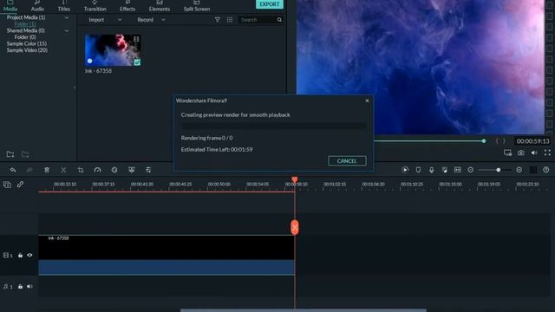The width and height of the screenshot is (555, 312).
Task: Click the EXPORT button
Action: coord(270,4)
